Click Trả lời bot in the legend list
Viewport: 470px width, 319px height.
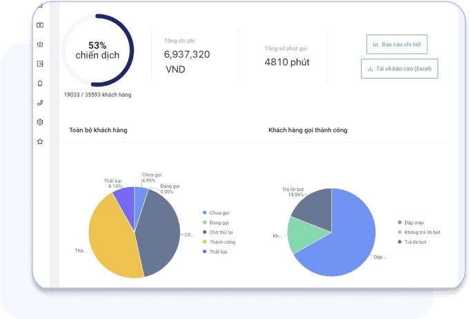(416, 242)
